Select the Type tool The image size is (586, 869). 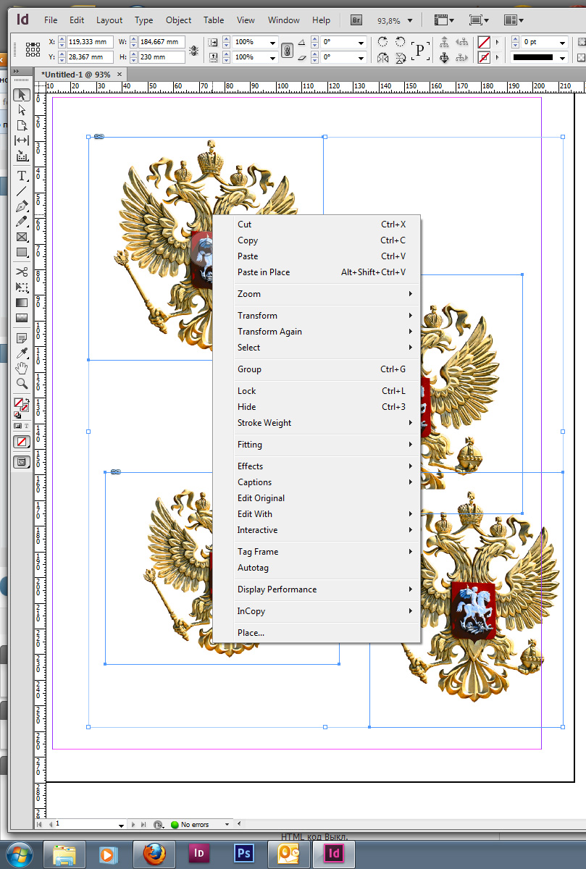tap(22, 176)
